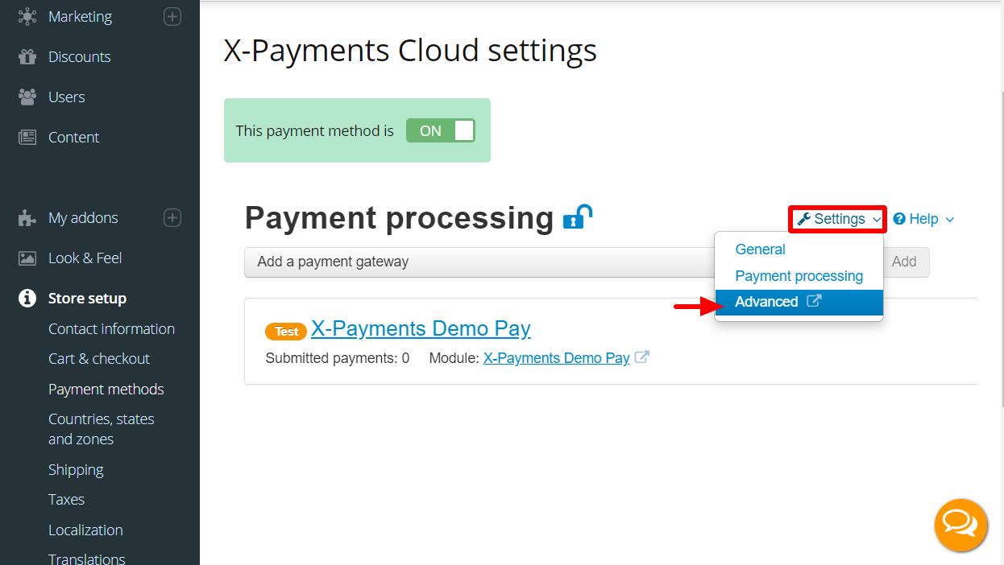
Task: Follow the Module X-Payments Demo Pay link
Action: pos(556,358)
